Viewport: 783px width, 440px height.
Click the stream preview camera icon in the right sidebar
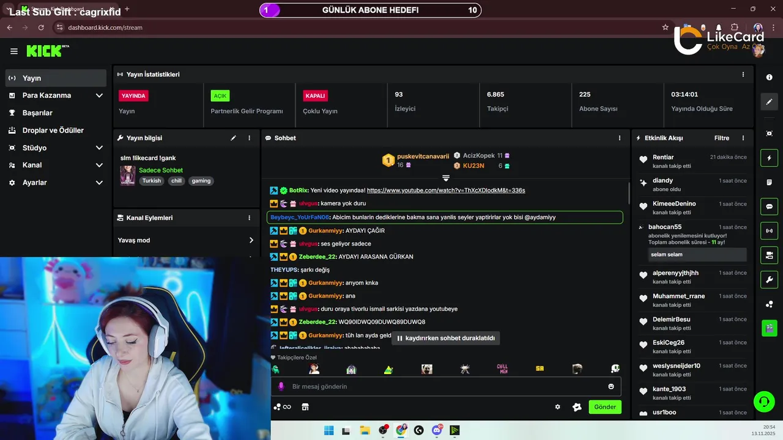coord(769,133)
